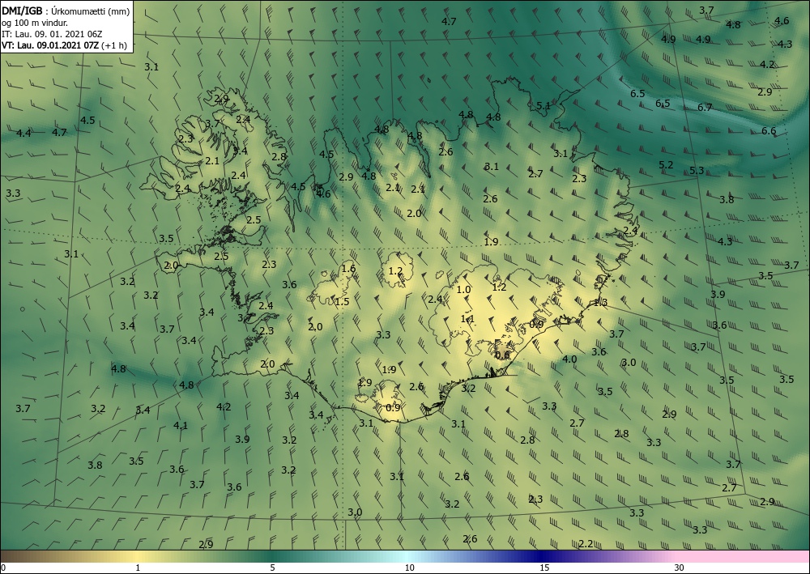
Task: Pick the 4.0 value off the southeast coast
Action: [x=569, y=359]
